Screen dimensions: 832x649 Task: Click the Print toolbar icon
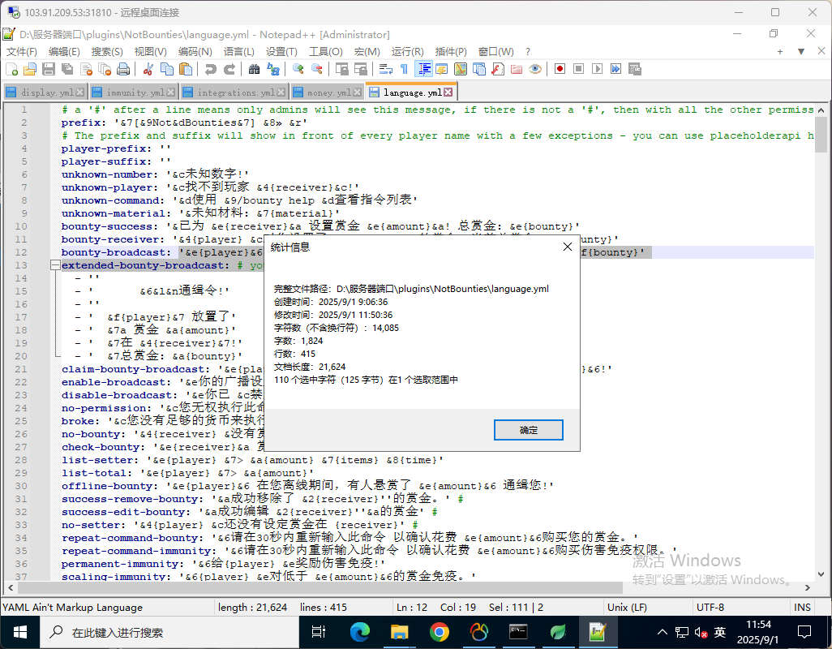pyautogui.click(x=123, y=70)
